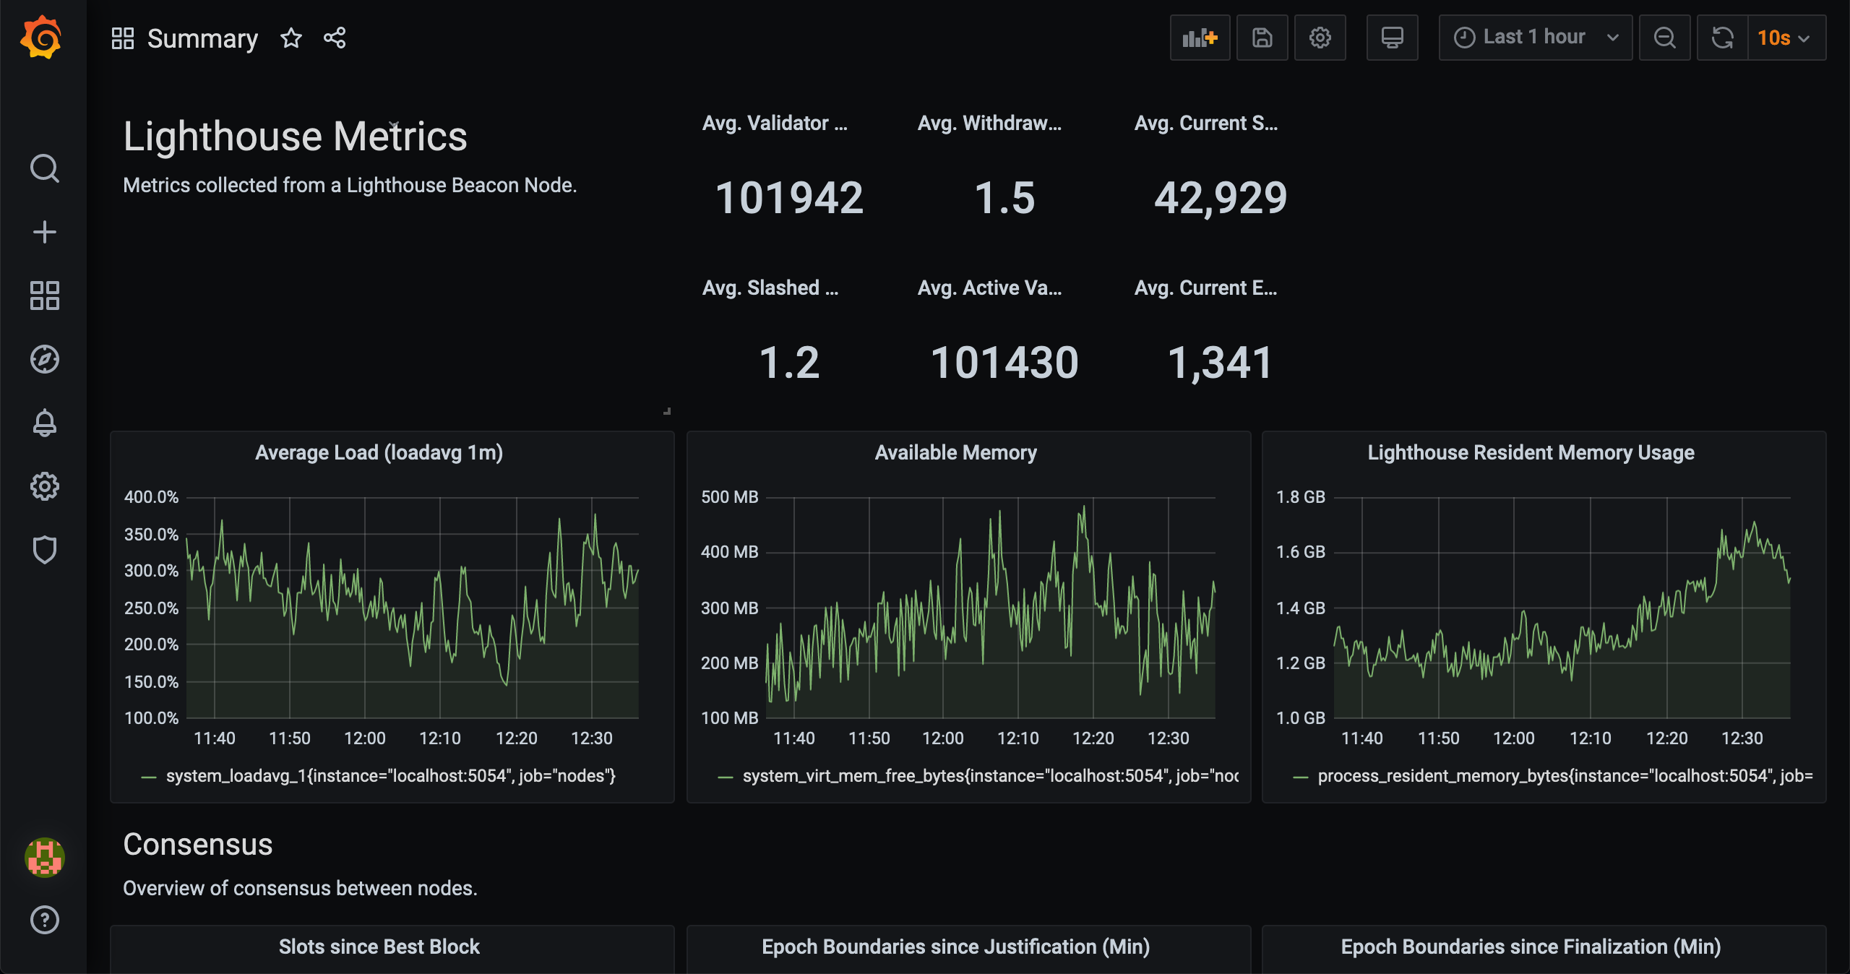Click the Available Memory graph area
The width and height of the screenshot is (1850, 974).
[x=990, y=607]
